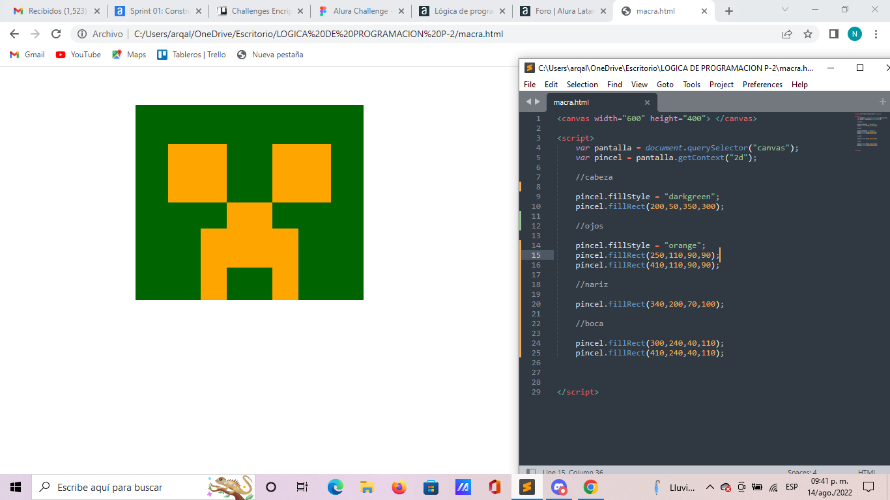The width and height of the screenshot is (890, 500).
Task: Open Chrome three-dot menu
Action: click(876, 34)
